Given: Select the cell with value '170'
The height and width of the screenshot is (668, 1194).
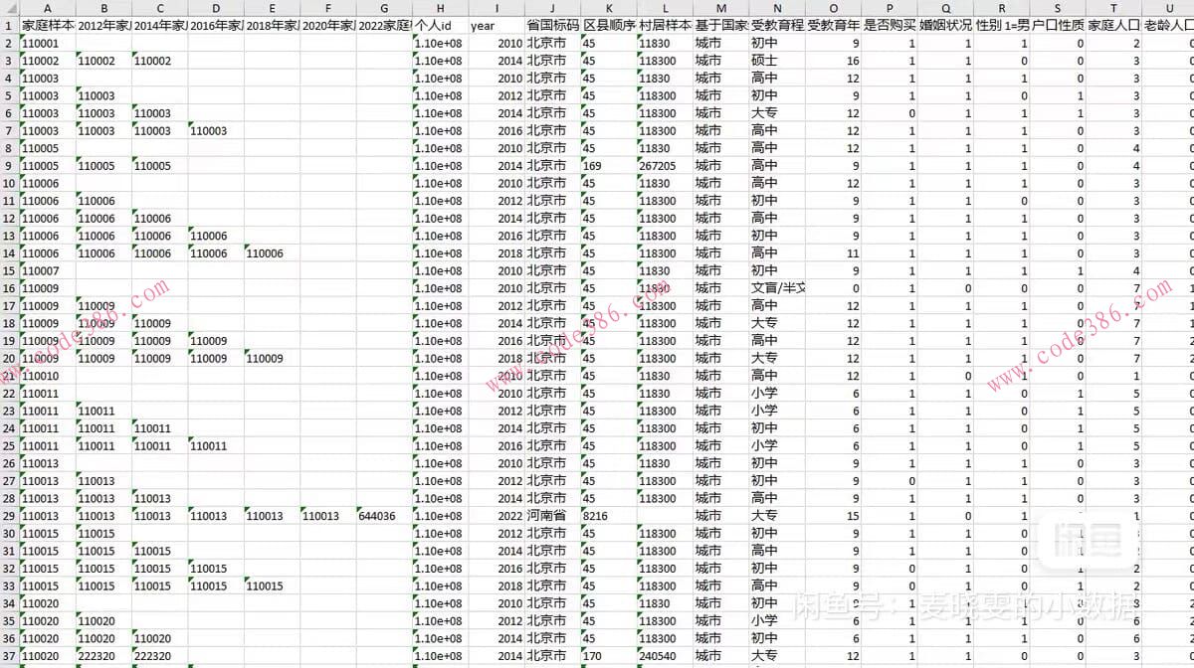Looking at the screenshot, I should coord(608,656).
